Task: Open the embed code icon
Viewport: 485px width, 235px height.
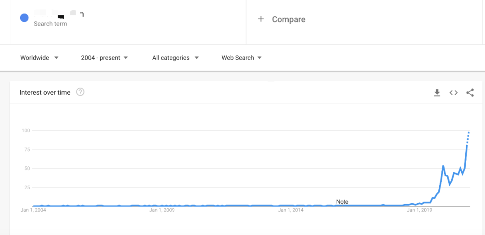Action: coord(454,93)
